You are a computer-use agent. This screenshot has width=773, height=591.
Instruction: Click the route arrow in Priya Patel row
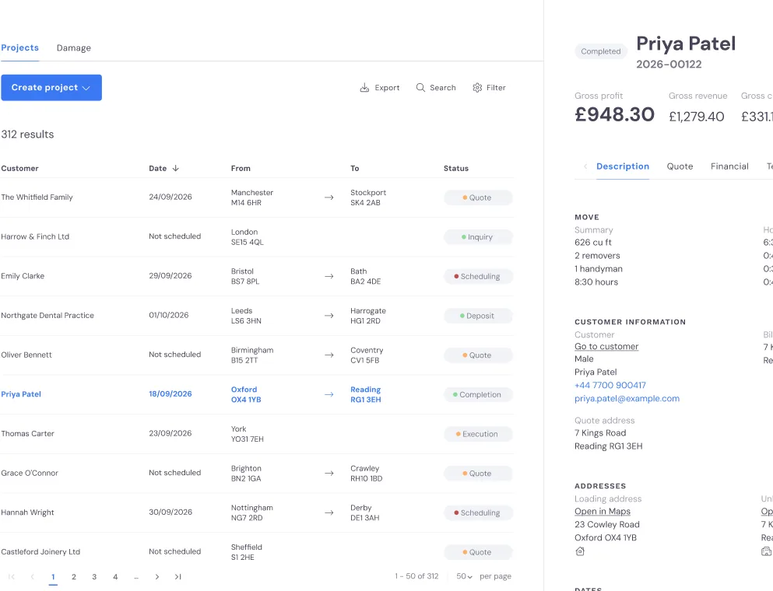click(x=329, y=394)
